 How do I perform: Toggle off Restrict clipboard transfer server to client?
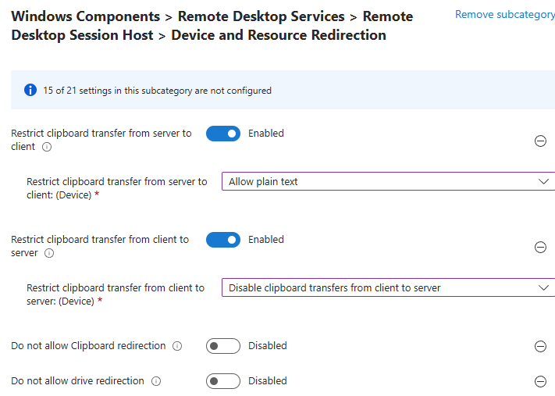(223, 134)
